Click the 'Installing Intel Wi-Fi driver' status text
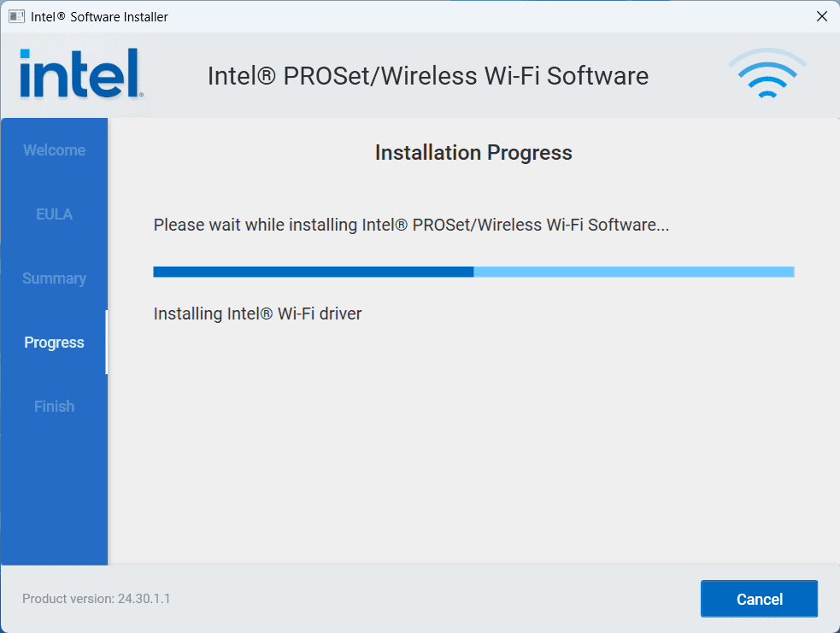Viewport: 840px width, 633px height. (257, 314)
